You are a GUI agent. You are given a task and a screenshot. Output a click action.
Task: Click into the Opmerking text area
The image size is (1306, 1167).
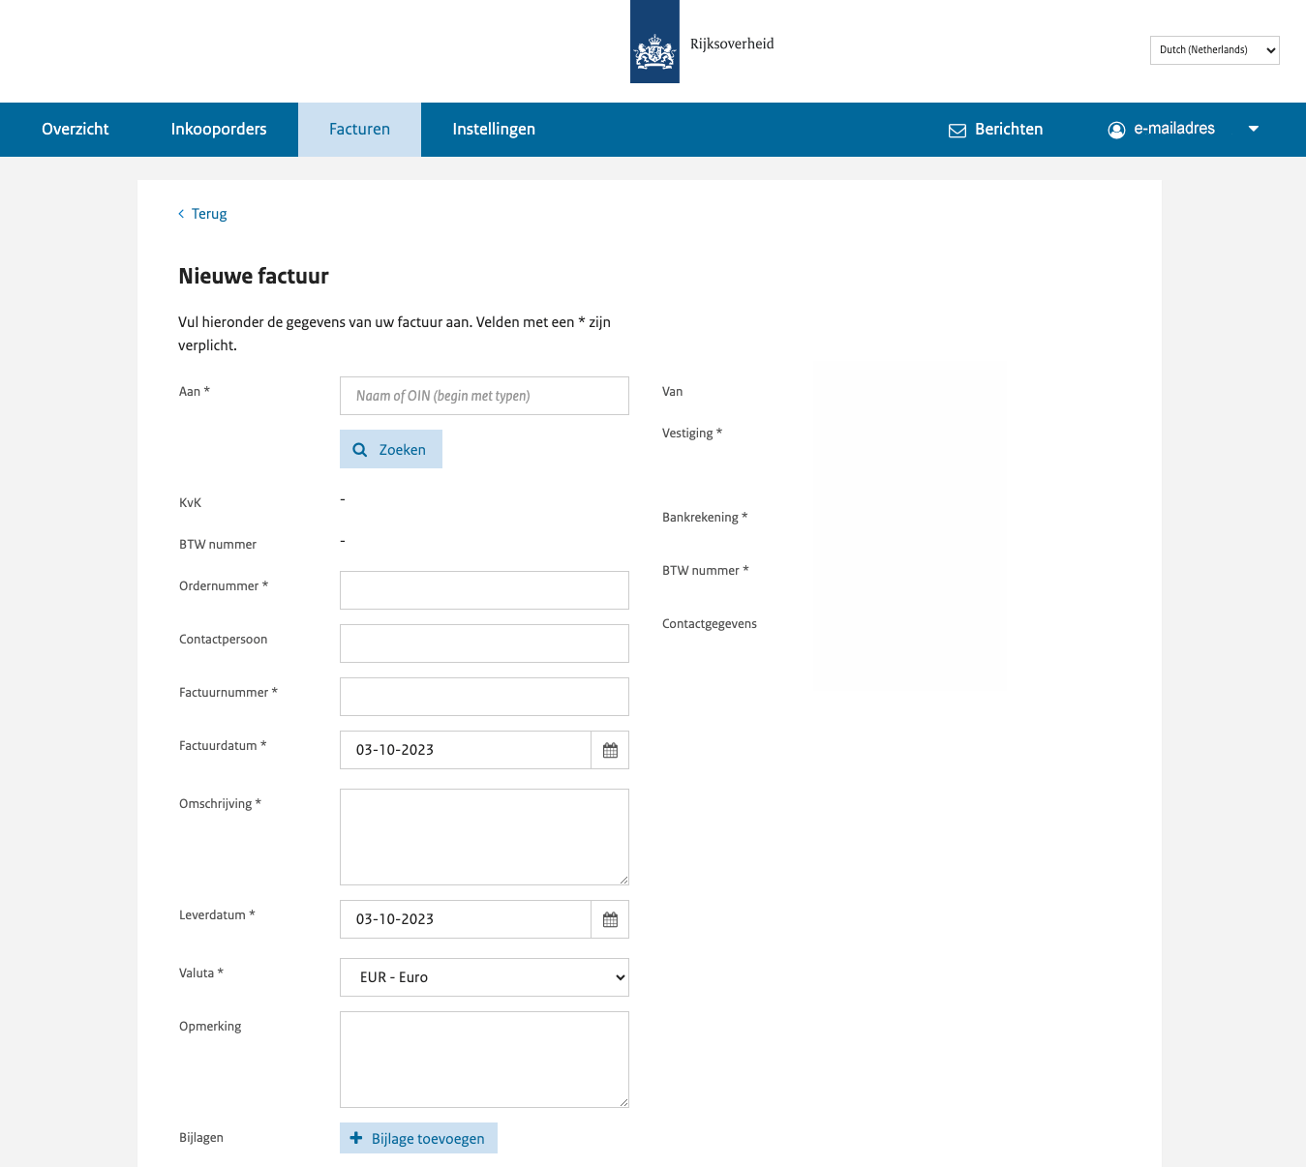coord(484,1060)
